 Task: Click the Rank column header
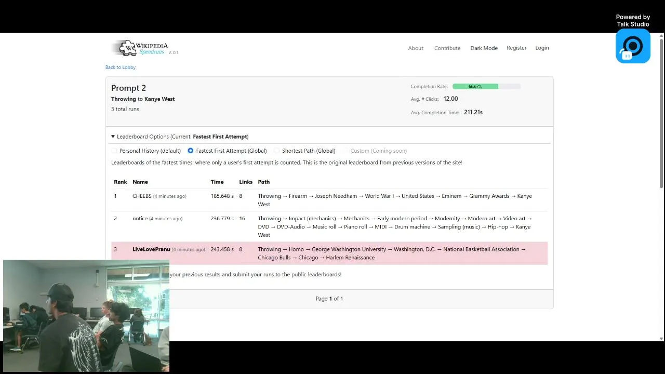pos(121,182)
